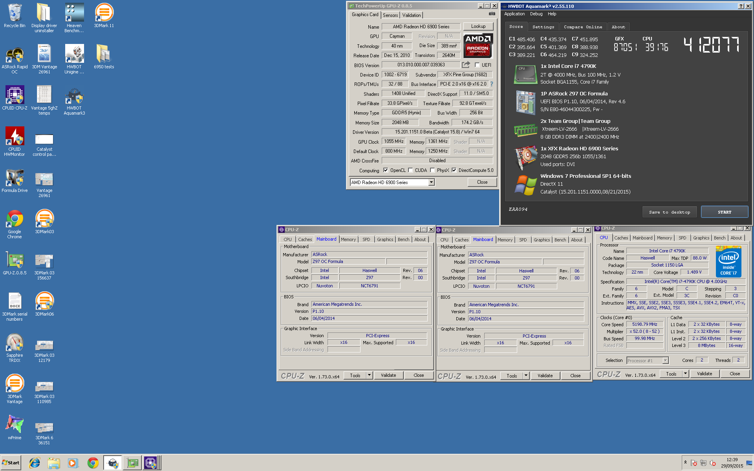
Task: Open Application menu in HWBOT Aquamark
Action: click(514, 14)
